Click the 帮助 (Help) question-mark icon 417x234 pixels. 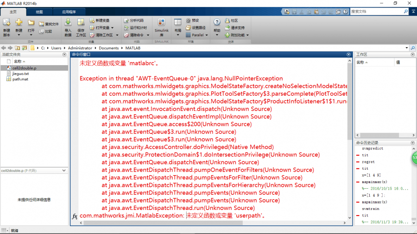click(x=217, y=22)
